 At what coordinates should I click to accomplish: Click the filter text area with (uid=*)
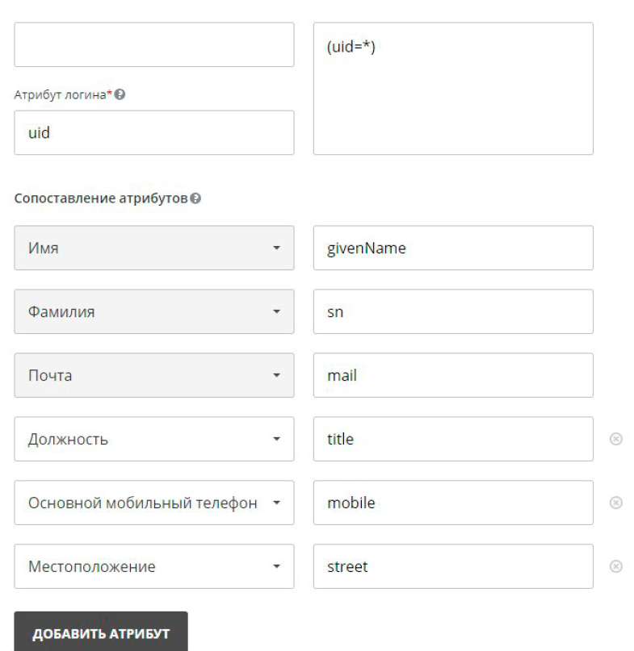(453, 88)
